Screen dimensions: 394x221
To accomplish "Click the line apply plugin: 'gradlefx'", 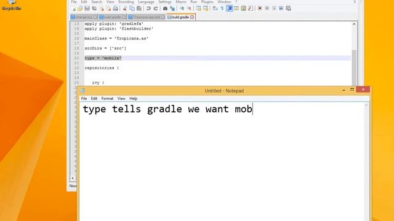I will point(114,24).
